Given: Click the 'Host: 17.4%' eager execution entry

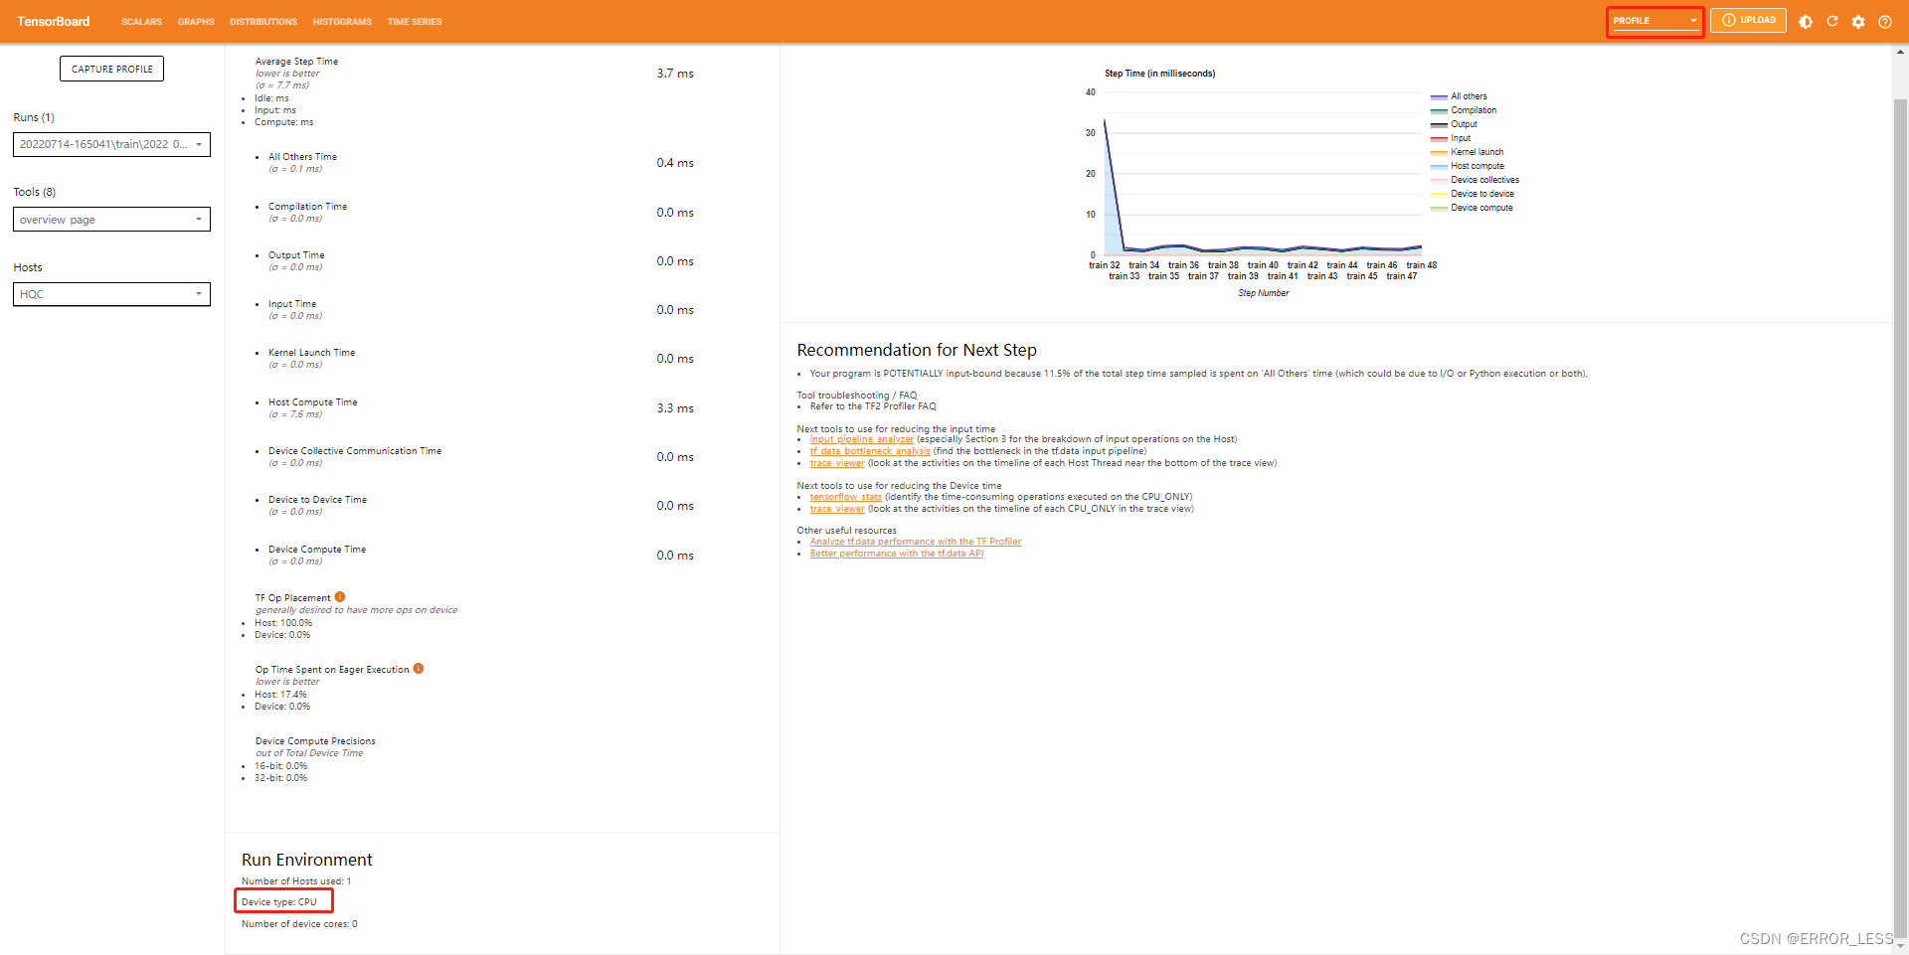Looking at the screenshot, I should tap(280, 695).
